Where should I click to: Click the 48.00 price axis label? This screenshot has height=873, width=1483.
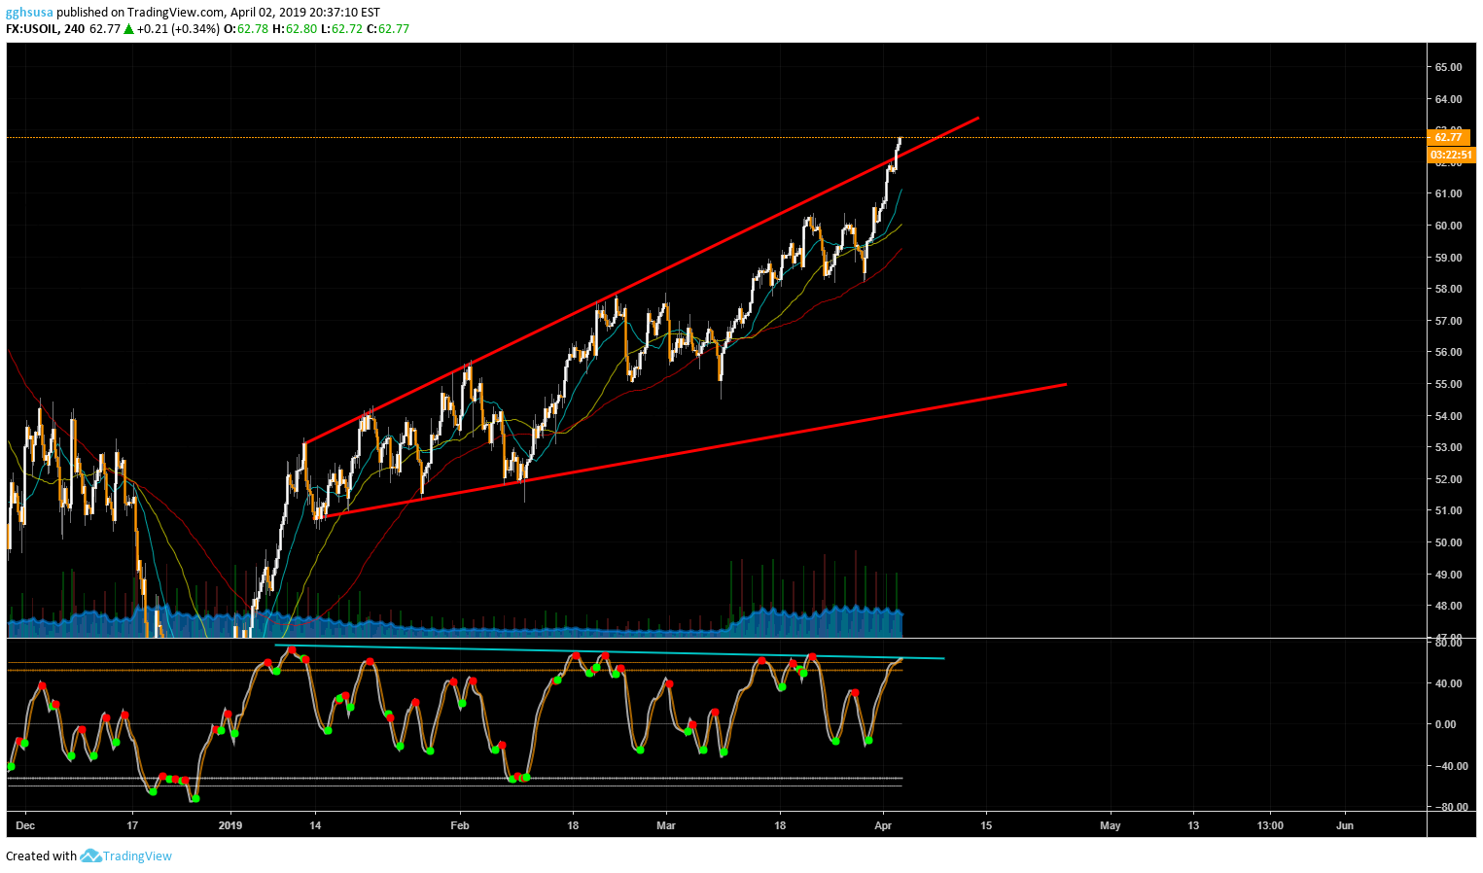1448,606
